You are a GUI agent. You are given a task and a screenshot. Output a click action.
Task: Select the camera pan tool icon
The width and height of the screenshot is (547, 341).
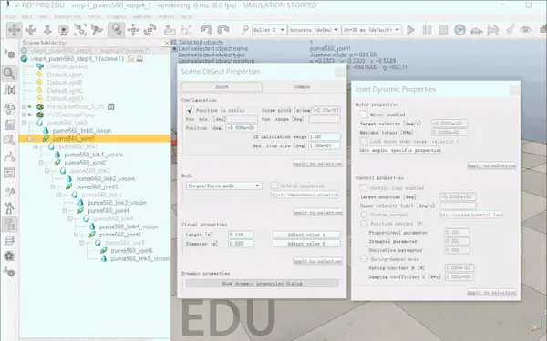coord(15,30)
